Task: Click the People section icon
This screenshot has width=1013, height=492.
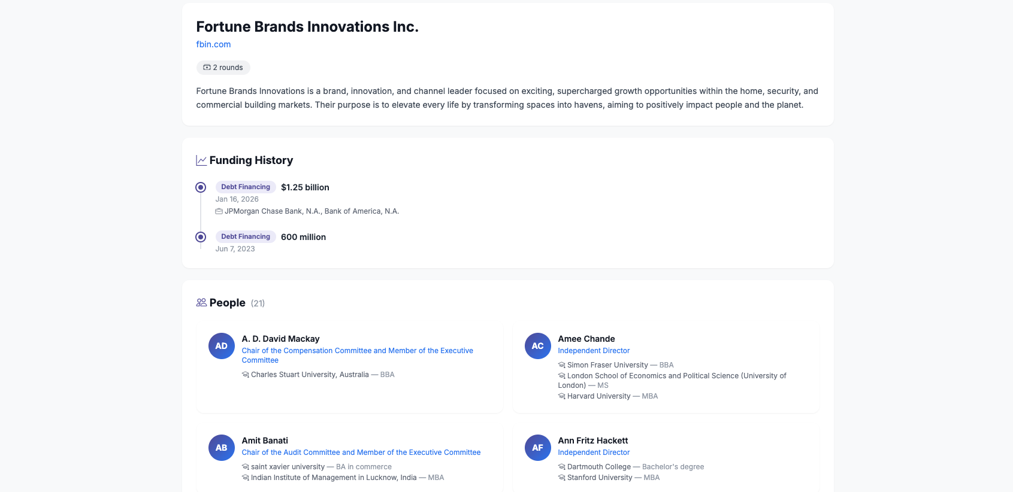Action: [x=201, y=302]
